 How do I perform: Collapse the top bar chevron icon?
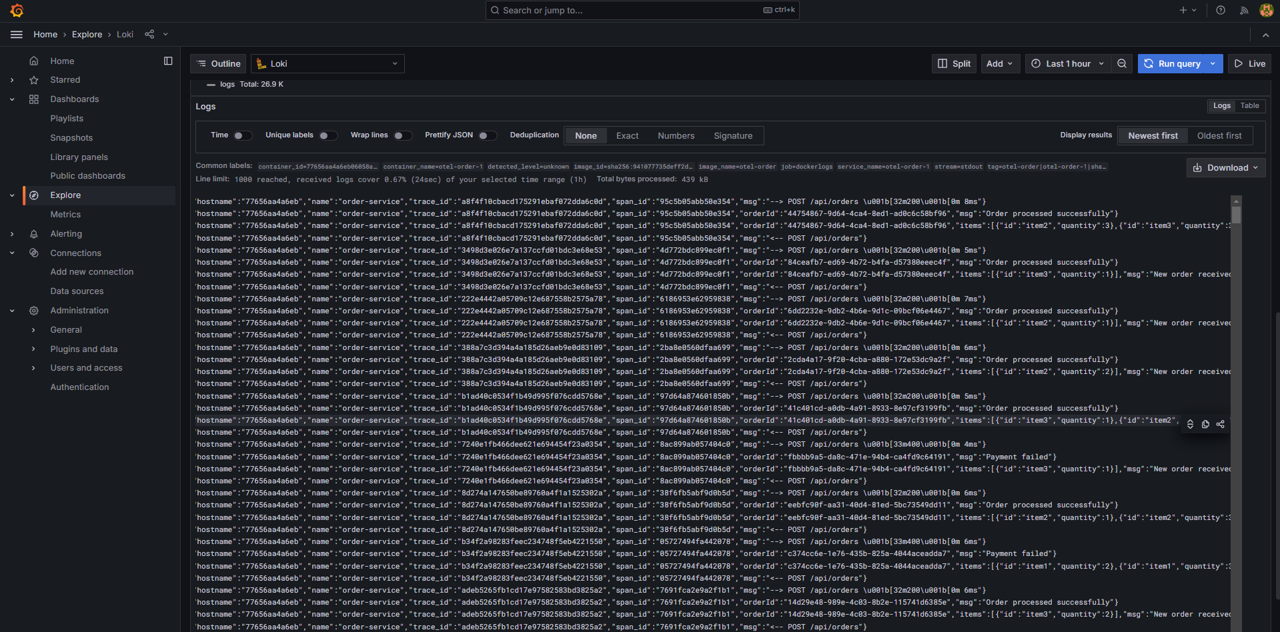pyautogui.click(x=1265, y=35)
